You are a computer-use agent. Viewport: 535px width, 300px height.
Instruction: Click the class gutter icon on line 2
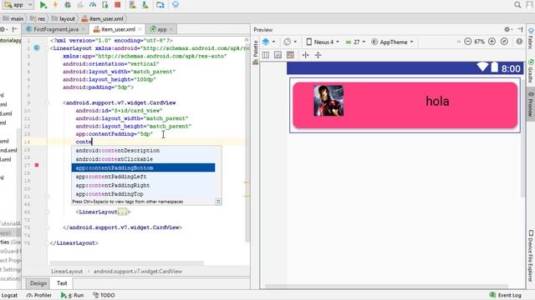pyautogui.click(x=37, y=48)
